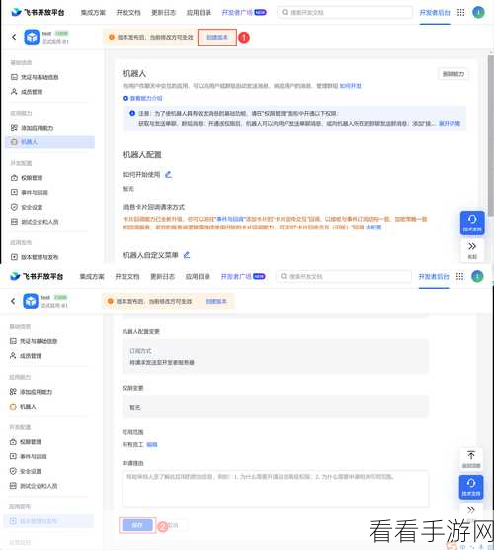Open 更新日志 in the upper nav bar

[x=163, y=13]
